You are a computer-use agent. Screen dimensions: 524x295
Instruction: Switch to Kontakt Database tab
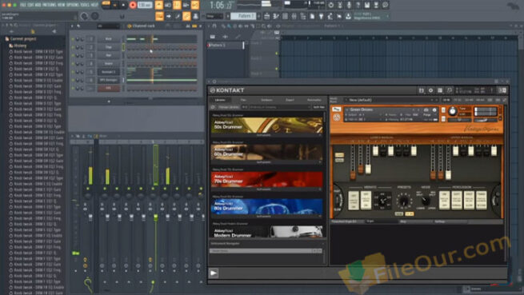[266, 100]
